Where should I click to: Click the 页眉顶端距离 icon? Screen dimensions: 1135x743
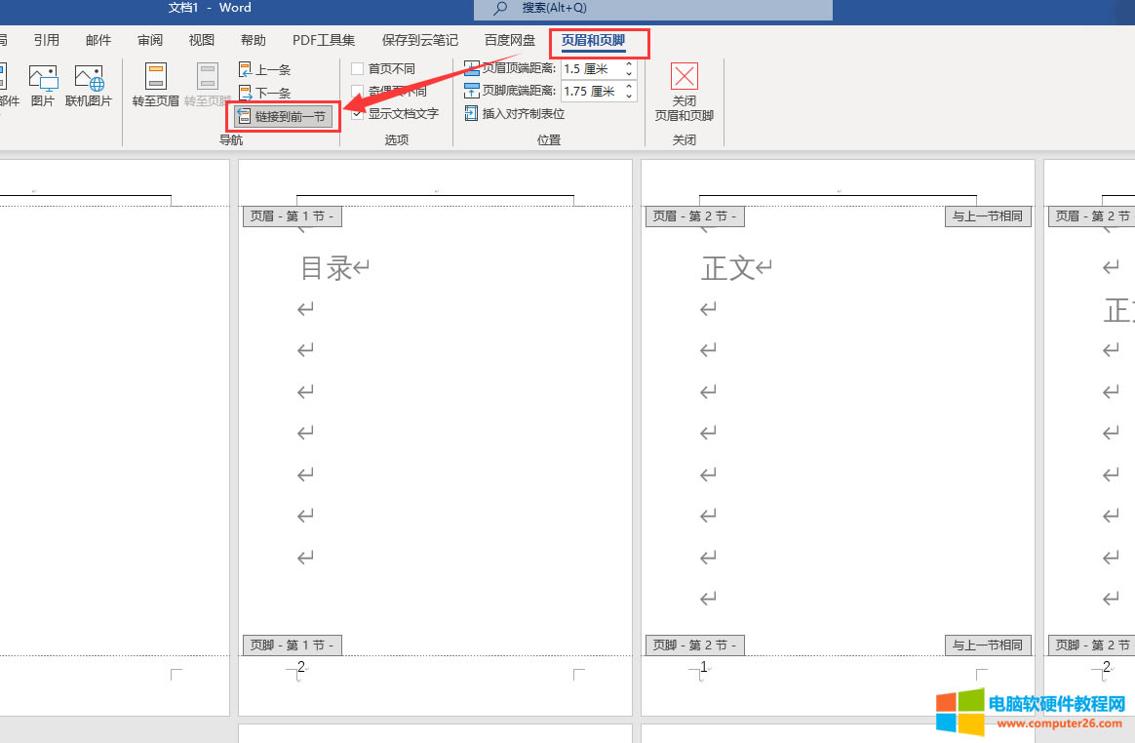tap(471, 69)
